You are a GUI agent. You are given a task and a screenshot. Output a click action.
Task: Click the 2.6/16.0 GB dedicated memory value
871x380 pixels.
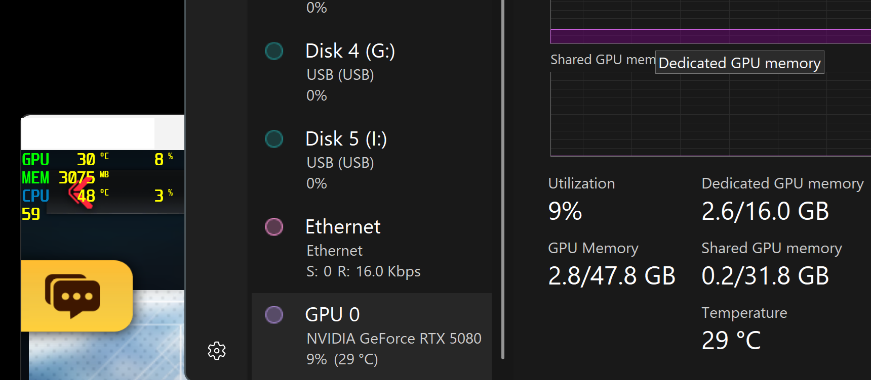point(765,211)
